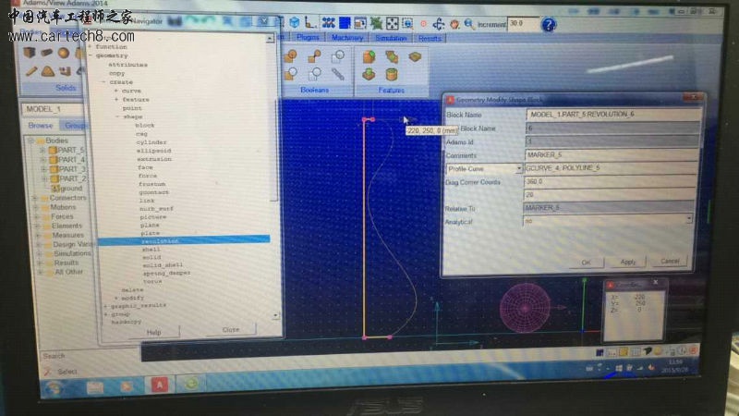Click Help button in Navigator window
This screenshot has width=739, height=416.
click(x=153, y=332)
